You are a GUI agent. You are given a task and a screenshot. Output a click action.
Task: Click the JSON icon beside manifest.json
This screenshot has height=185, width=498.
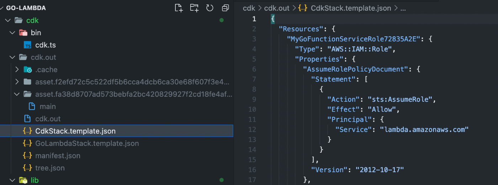click(x=27, y=155)
